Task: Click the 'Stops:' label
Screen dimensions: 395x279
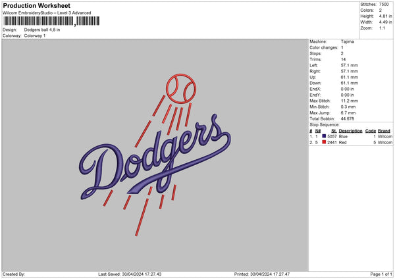Action: pyautogui.click(x=315, y=53)
